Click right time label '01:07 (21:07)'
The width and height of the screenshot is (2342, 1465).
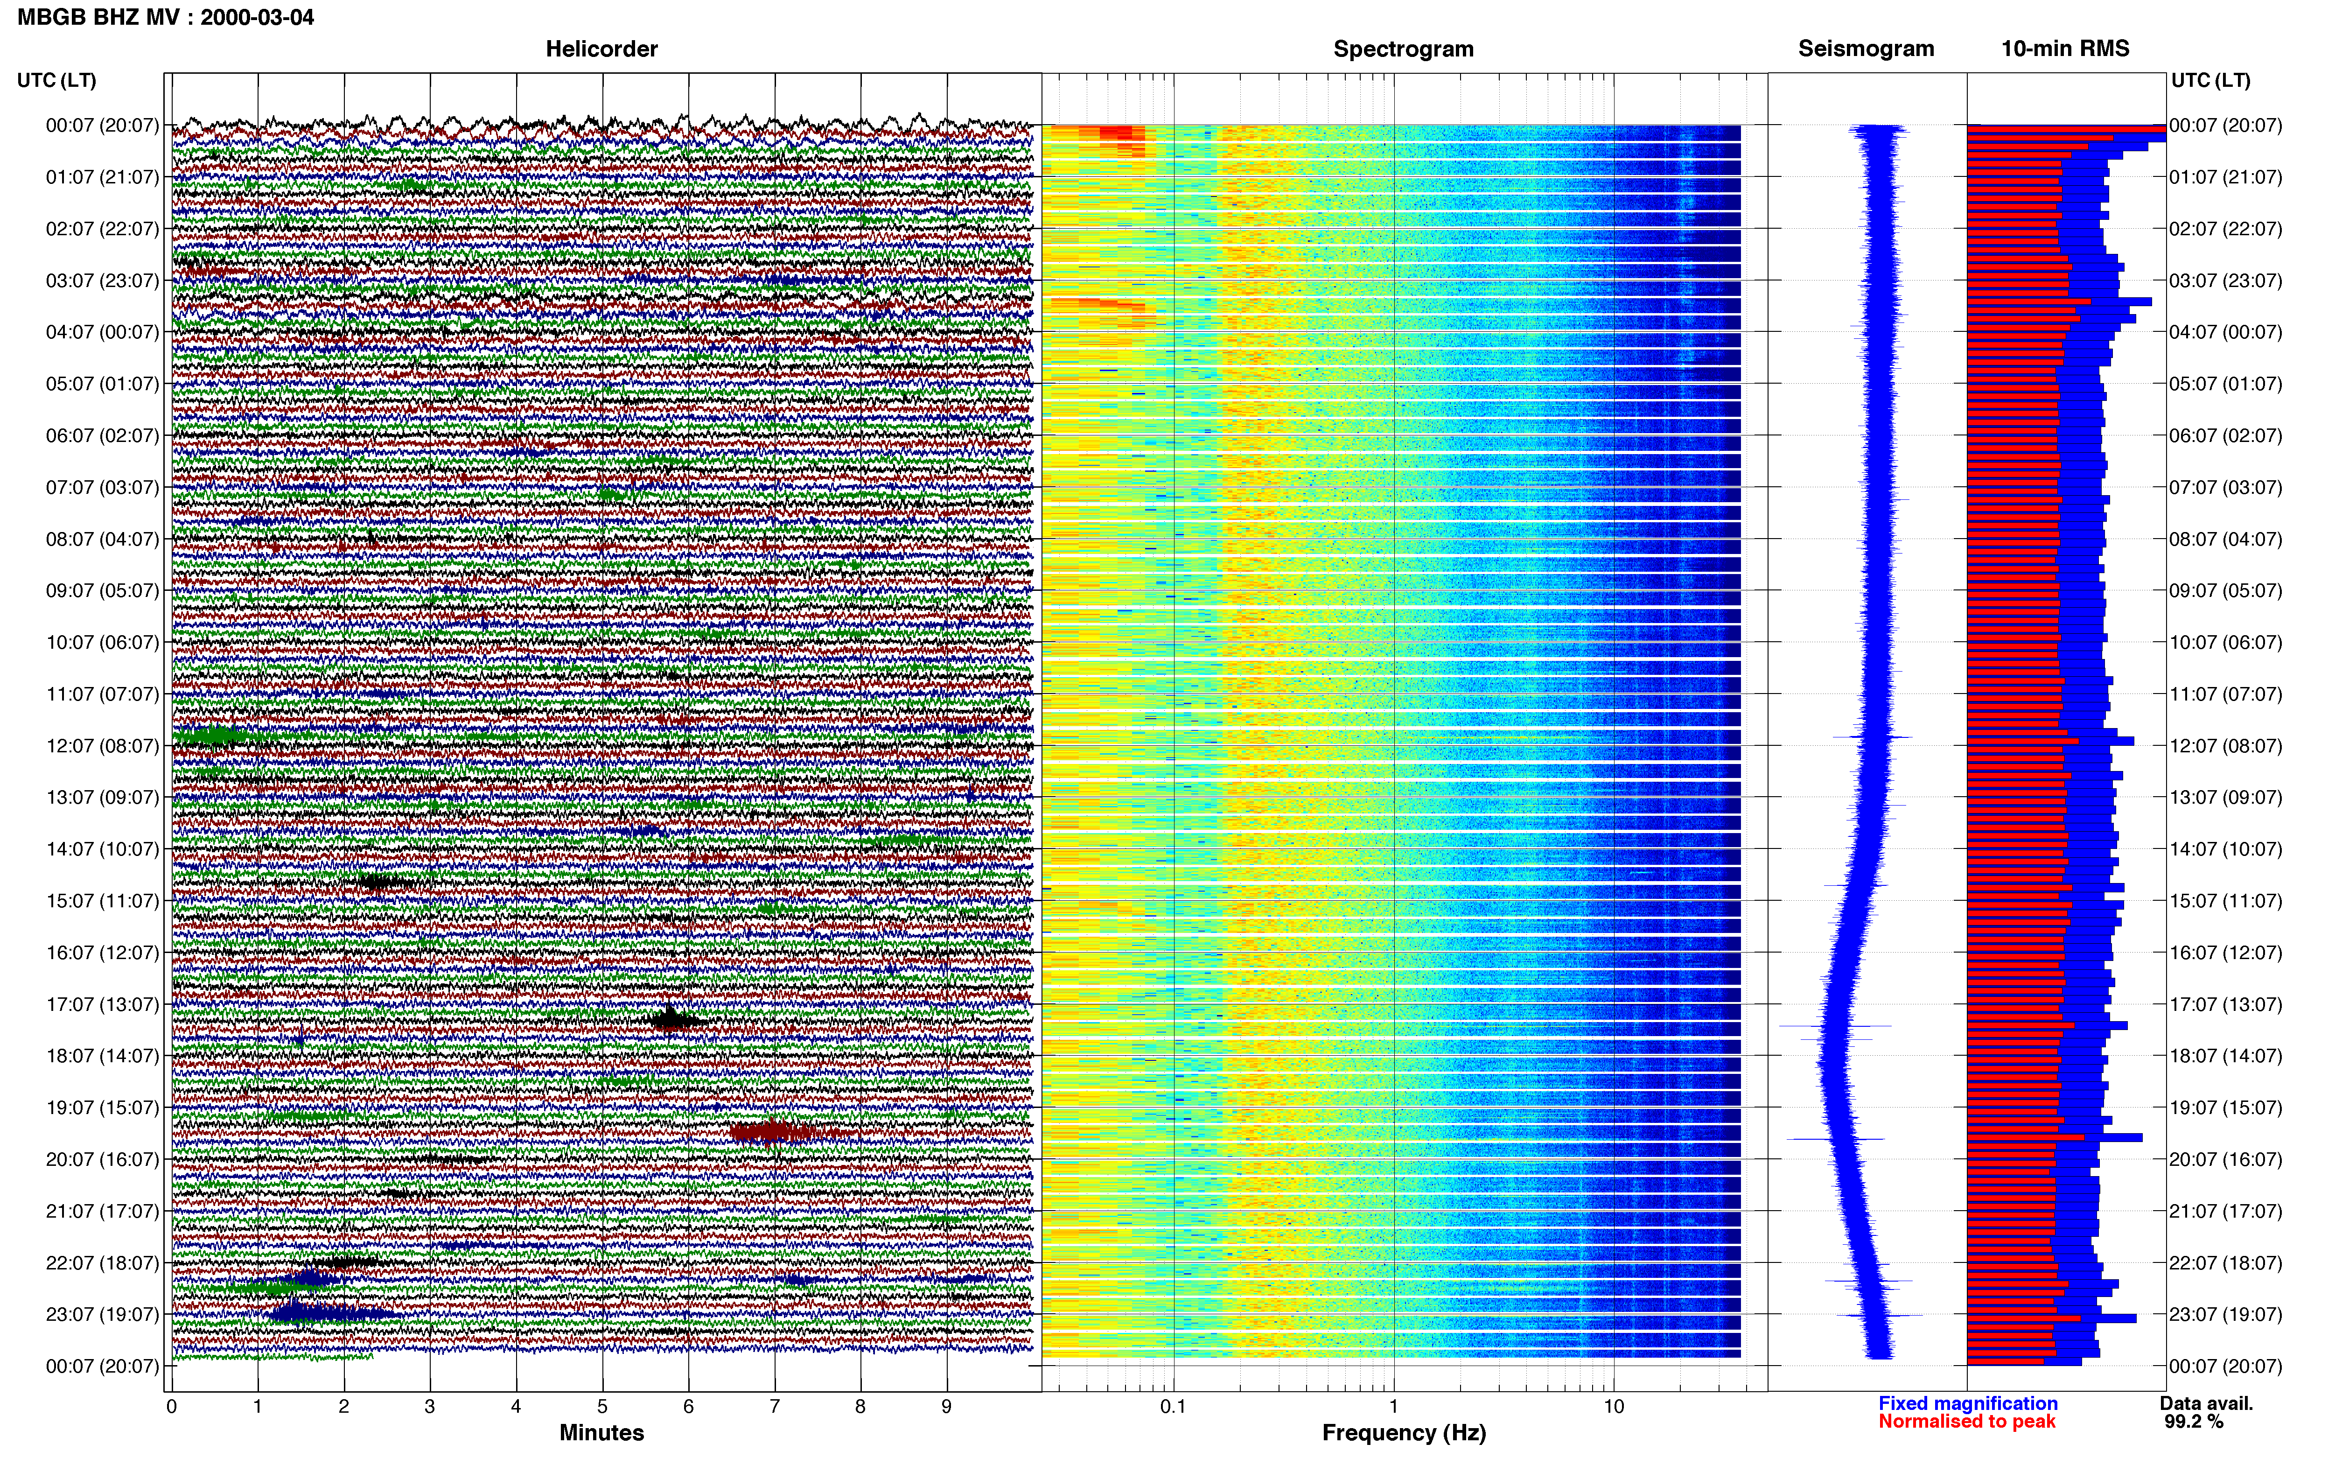tap(2226, 177)
